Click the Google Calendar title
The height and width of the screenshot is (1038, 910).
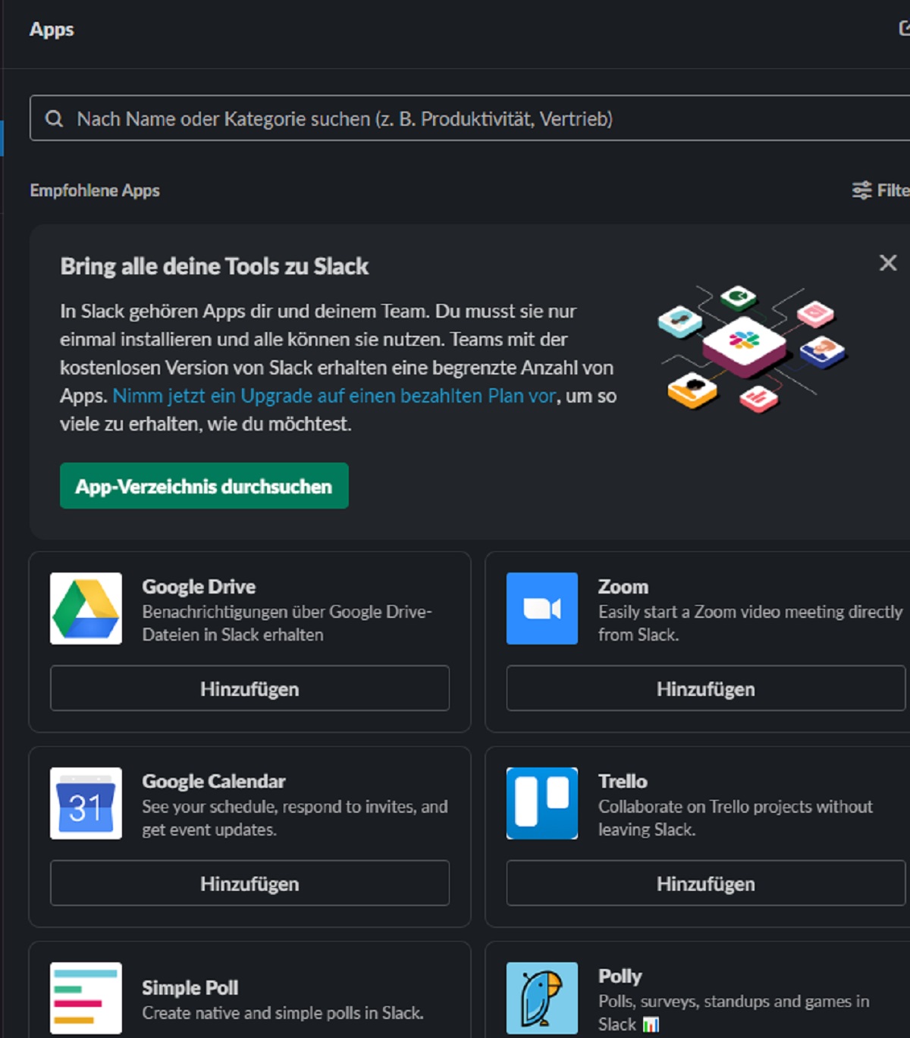(214, 782)
